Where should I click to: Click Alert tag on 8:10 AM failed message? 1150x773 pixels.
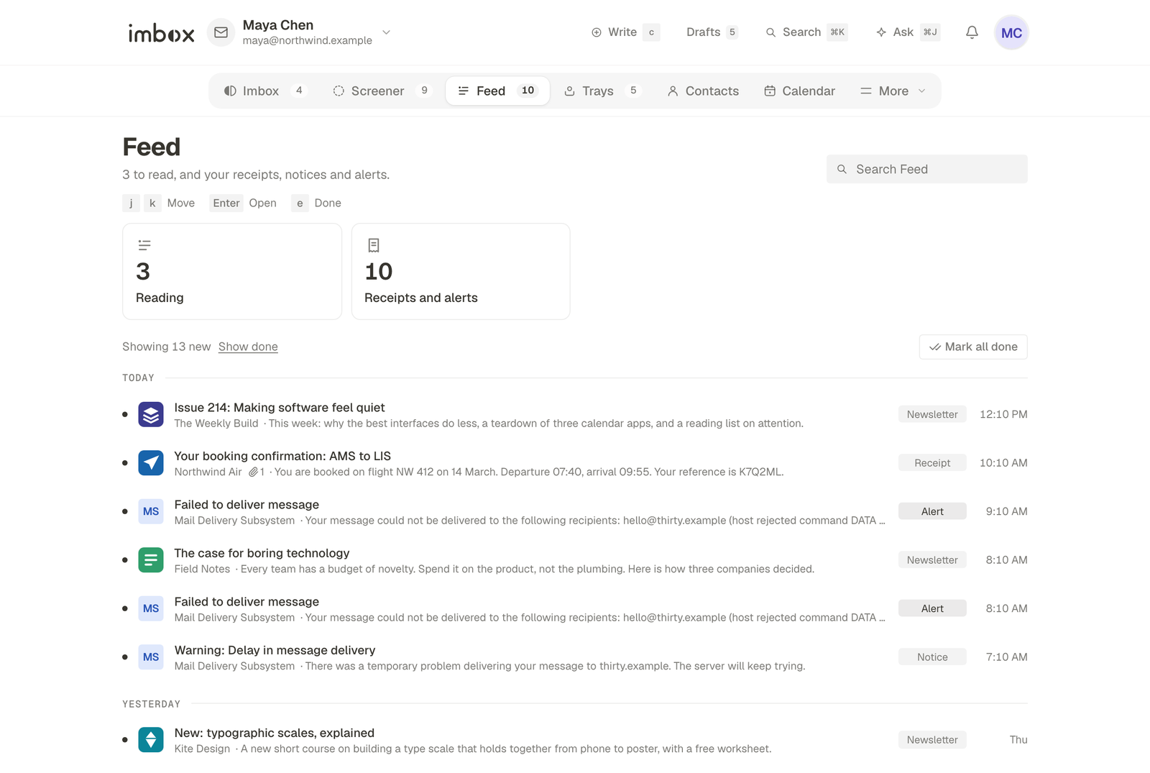tap(932, 608)
